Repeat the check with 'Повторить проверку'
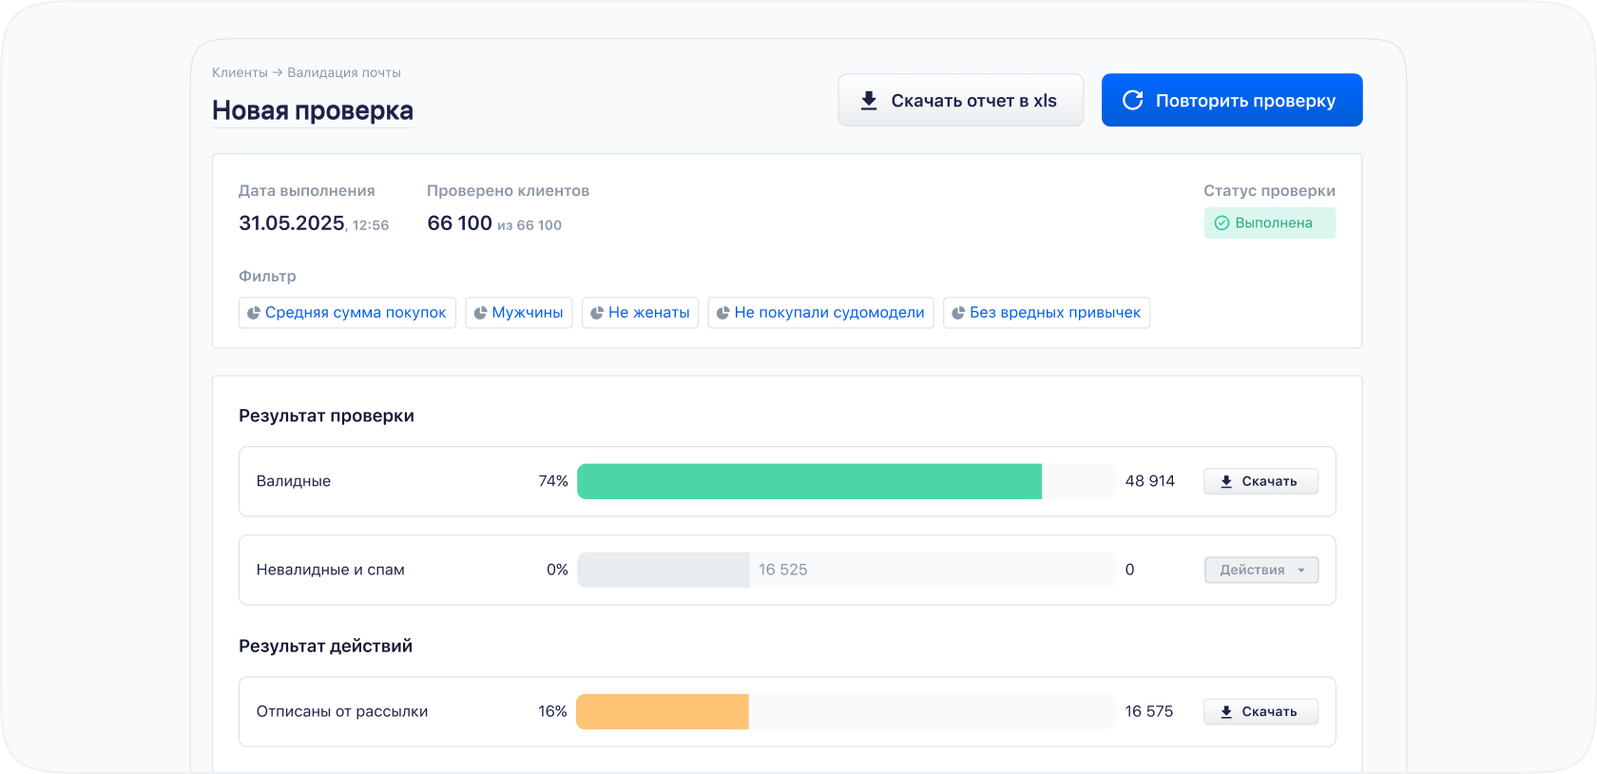The height and width of the screenshot is (774, 1597). click(x=1232, y=100)
